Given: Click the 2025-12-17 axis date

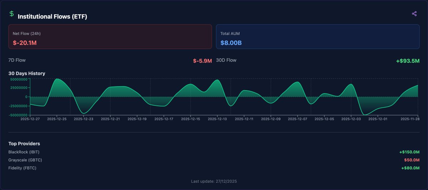Looking at the screenshot, I should [164, 119].
